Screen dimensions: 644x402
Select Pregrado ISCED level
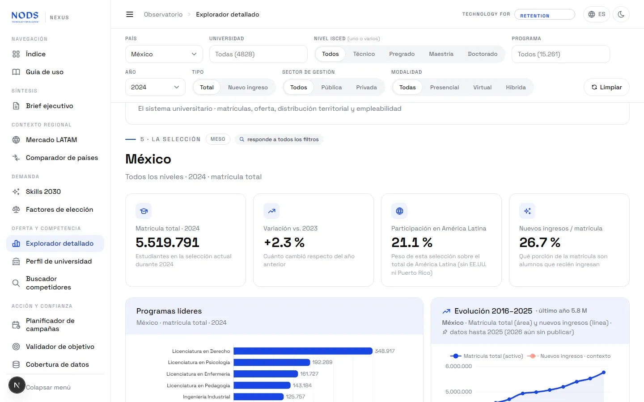tap(402, 54)
